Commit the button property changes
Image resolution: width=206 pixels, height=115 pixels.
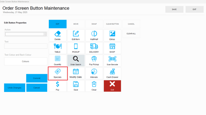click(37, 78)
